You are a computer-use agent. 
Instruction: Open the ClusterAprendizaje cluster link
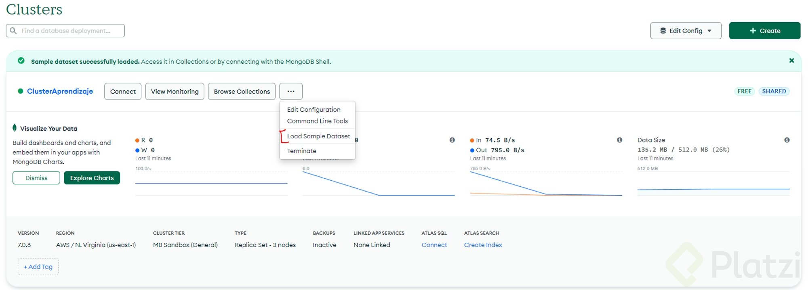pos(60,91)
